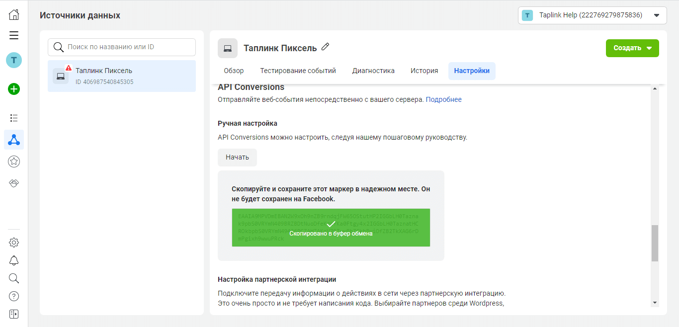Click the Таплинк Пиксель title text
Screen dimensions: 679x327
point(280,48)
